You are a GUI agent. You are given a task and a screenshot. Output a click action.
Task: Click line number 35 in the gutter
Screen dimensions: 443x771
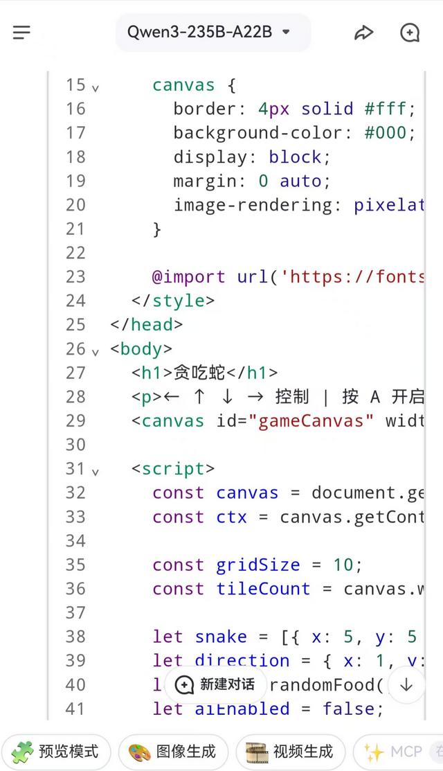75,565
